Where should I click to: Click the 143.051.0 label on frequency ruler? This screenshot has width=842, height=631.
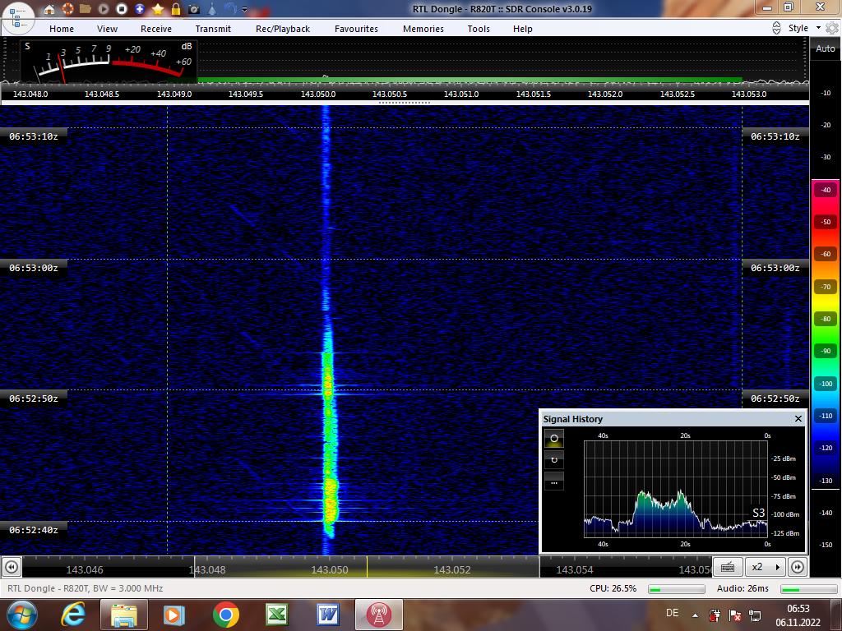pos(461,94)
